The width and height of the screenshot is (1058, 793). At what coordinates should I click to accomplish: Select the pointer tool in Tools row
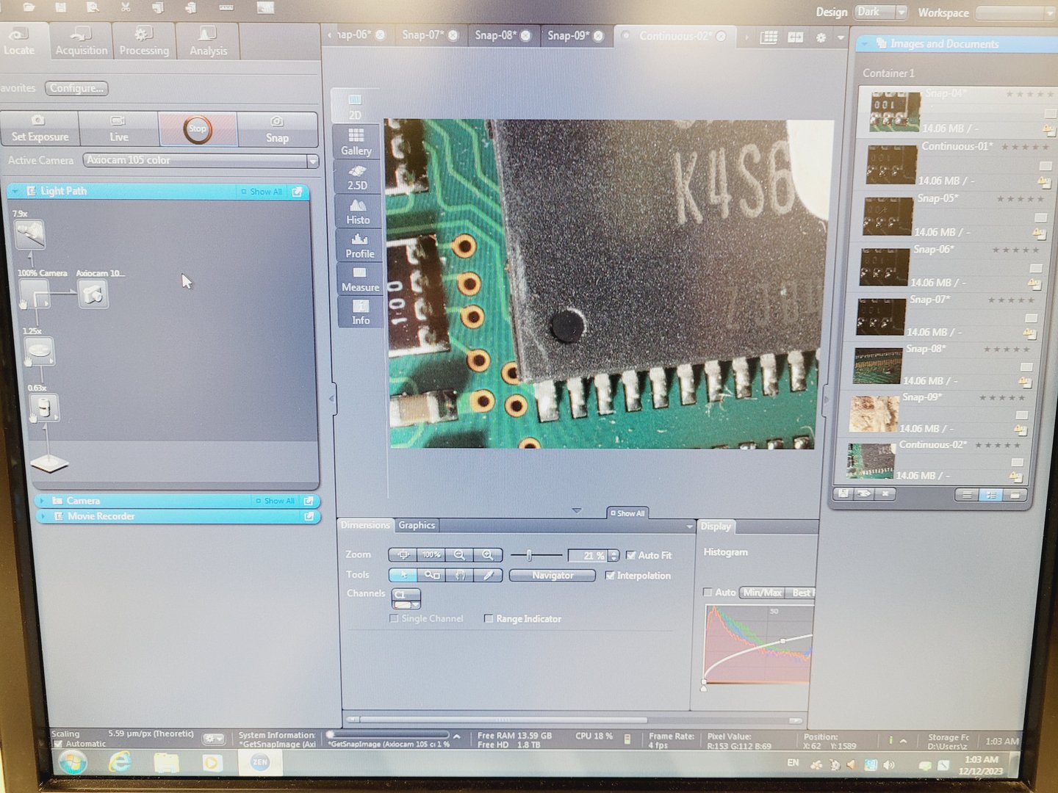(x=403, y=575)
